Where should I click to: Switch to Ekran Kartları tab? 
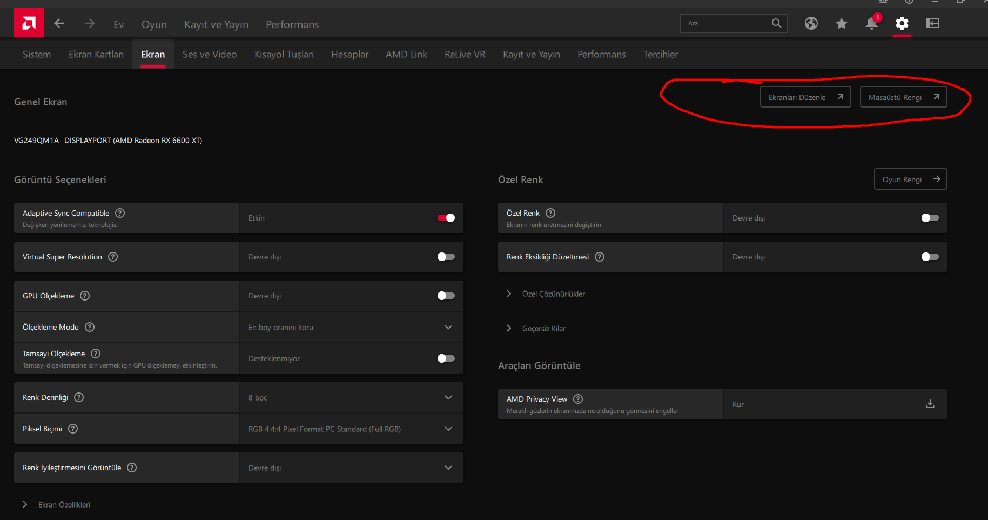click(96, 54)
